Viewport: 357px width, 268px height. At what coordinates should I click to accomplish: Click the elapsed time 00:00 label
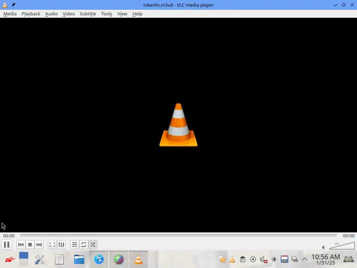[9, 236]
